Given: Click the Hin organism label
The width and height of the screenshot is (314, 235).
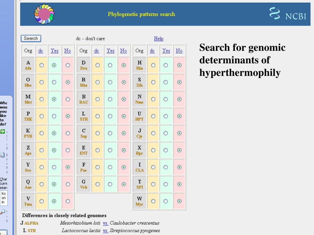Looking at the screenshot, I should [x=140, y=68].
